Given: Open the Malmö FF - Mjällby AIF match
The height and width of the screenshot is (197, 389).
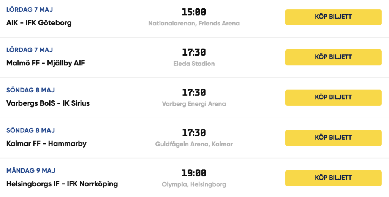Looking at the screenshot, I should click(46, 63).
